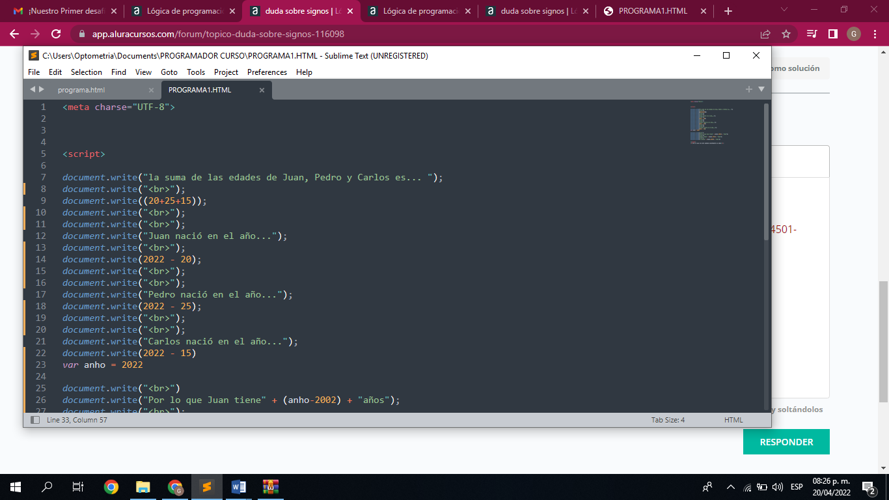
Task: Open the Edit menu
Action: pyautogui.click(x=55, y=72)
